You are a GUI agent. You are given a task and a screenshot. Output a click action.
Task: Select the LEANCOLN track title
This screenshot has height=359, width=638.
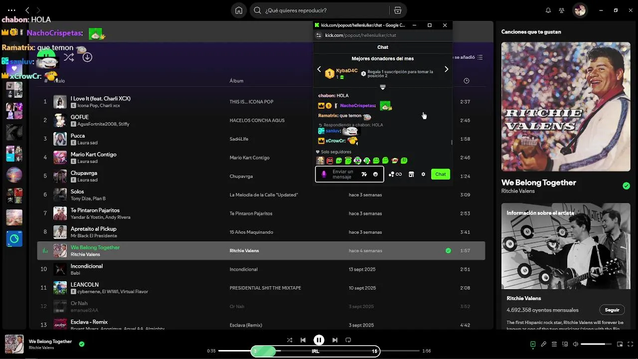(85, 285)
